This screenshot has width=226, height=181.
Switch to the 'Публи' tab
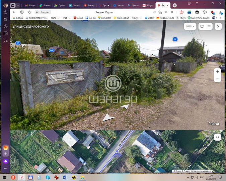point(60,5)
